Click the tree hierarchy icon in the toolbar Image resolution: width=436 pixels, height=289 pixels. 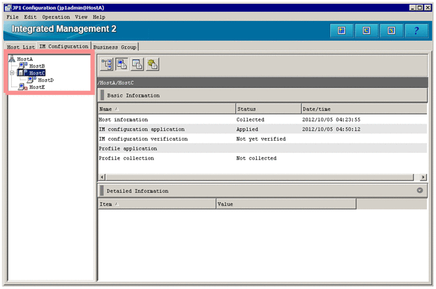[107, 64]
